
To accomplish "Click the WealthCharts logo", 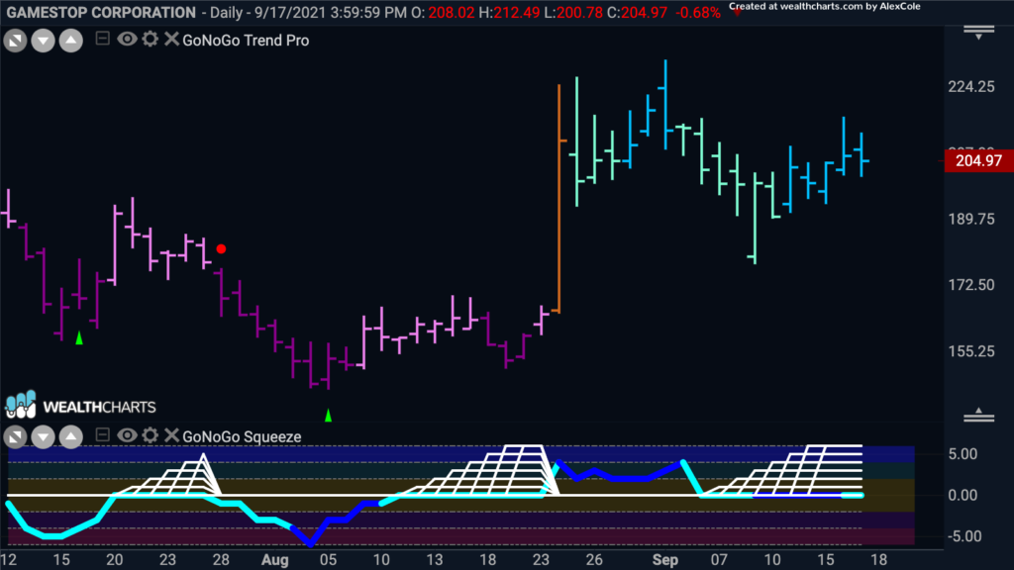I will [x=81, y=405].
